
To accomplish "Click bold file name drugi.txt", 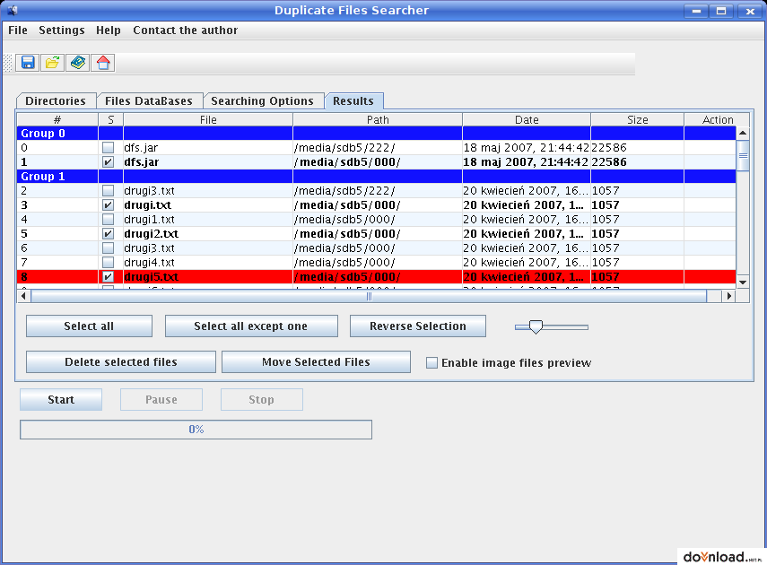I will 148,205.
